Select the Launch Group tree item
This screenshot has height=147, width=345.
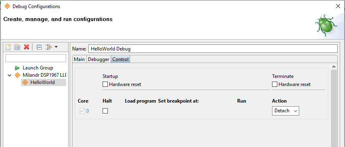click(38, 68)
